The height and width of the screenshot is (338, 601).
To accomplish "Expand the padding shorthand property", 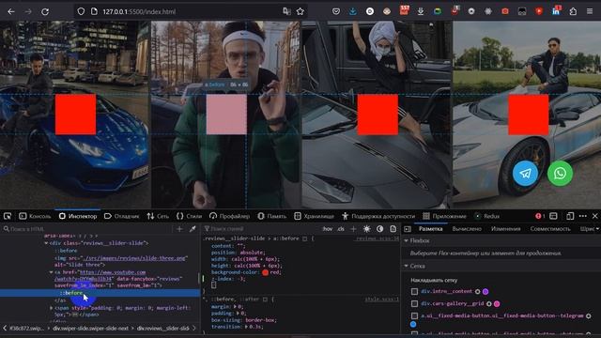I will point(238,313).
